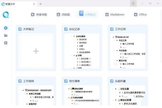The height and width of the screenshot is (108, 162).
Task: Collapse the 明日计划 circle minus toggle
Action: pos(116,64)
